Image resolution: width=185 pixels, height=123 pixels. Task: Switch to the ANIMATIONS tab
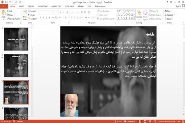tap(56, 6)
